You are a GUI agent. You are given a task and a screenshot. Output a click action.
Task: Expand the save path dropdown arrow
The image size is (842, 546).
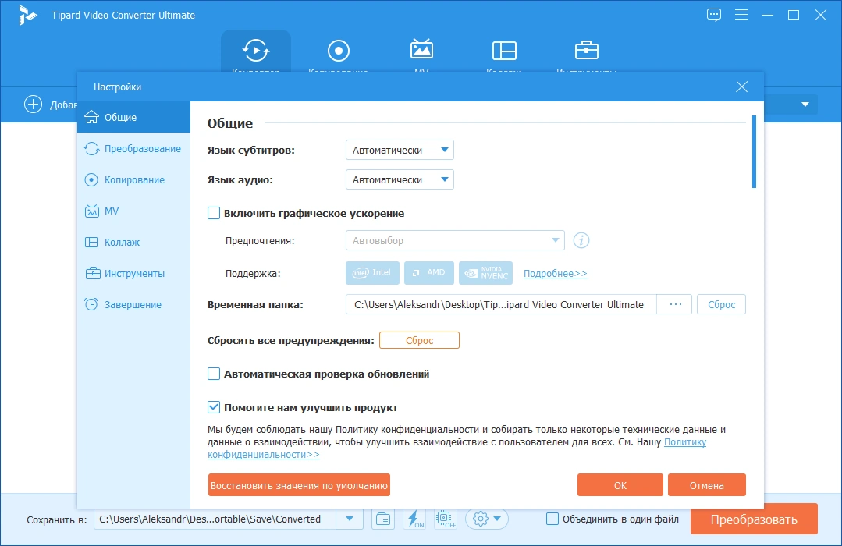pos(350,519)
